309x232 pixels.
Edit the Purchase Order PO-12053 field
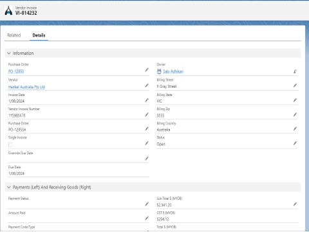(147, 70)
